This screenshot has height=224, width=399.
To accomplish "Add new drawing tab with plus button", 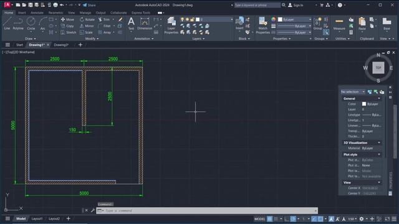I will 80,45.
